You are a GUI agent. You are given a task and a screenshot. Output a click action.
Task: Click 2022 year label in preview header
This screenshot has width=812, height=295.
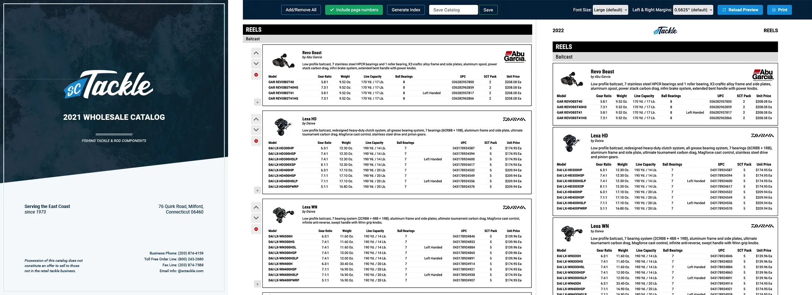pos(558,31)
